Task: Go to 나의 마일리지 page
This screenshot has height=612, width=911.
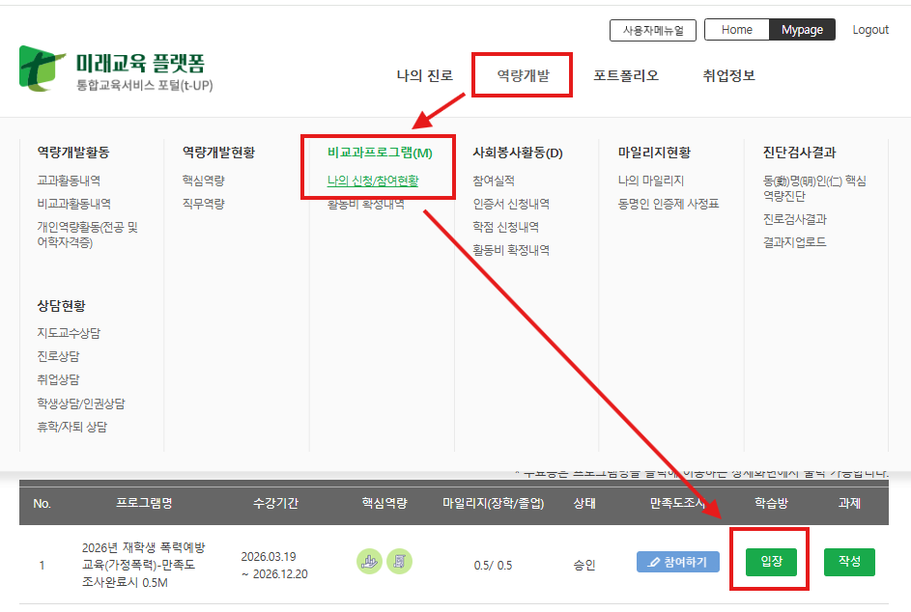Action: (651, 181)
